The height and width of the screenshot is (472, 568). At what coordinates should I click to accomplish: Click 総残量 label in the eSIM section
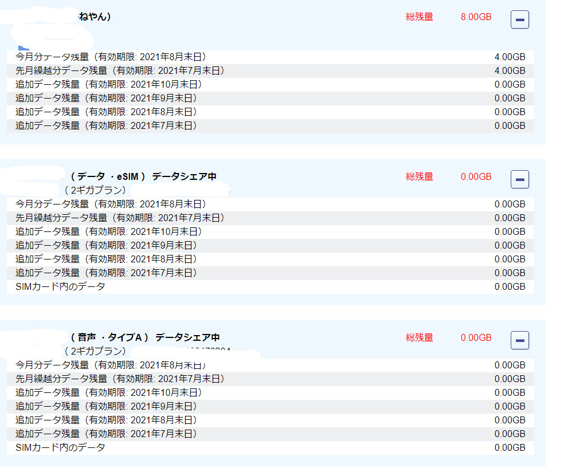click(x=420, y=177)
